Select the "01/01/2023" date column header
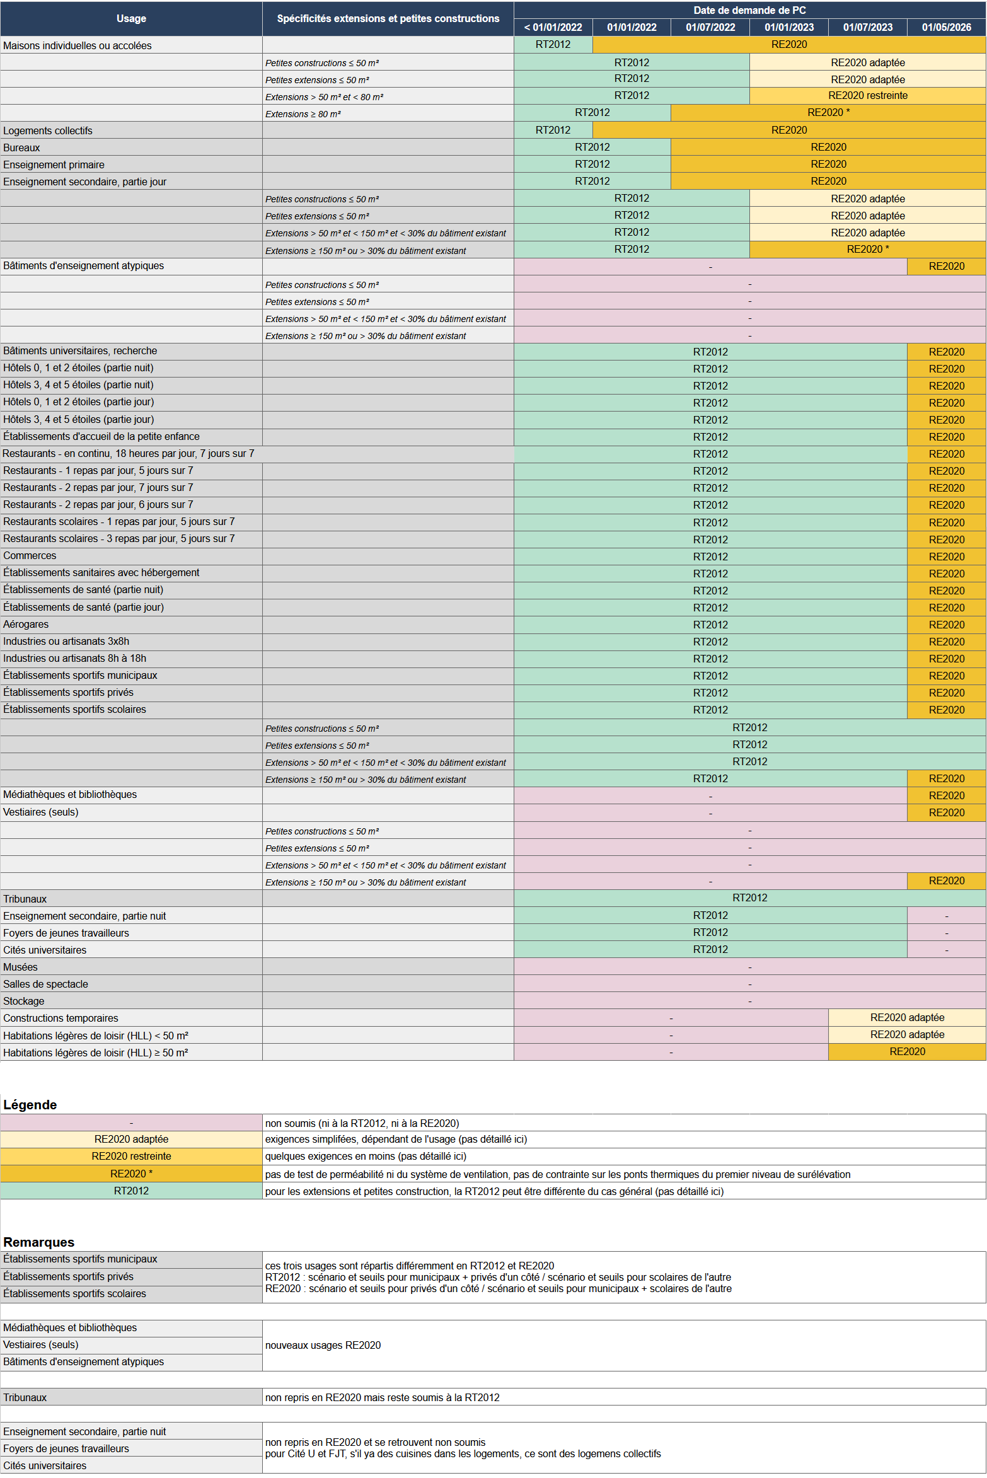This screenshot has height=1478, width=987. click(x=789, y=27)
